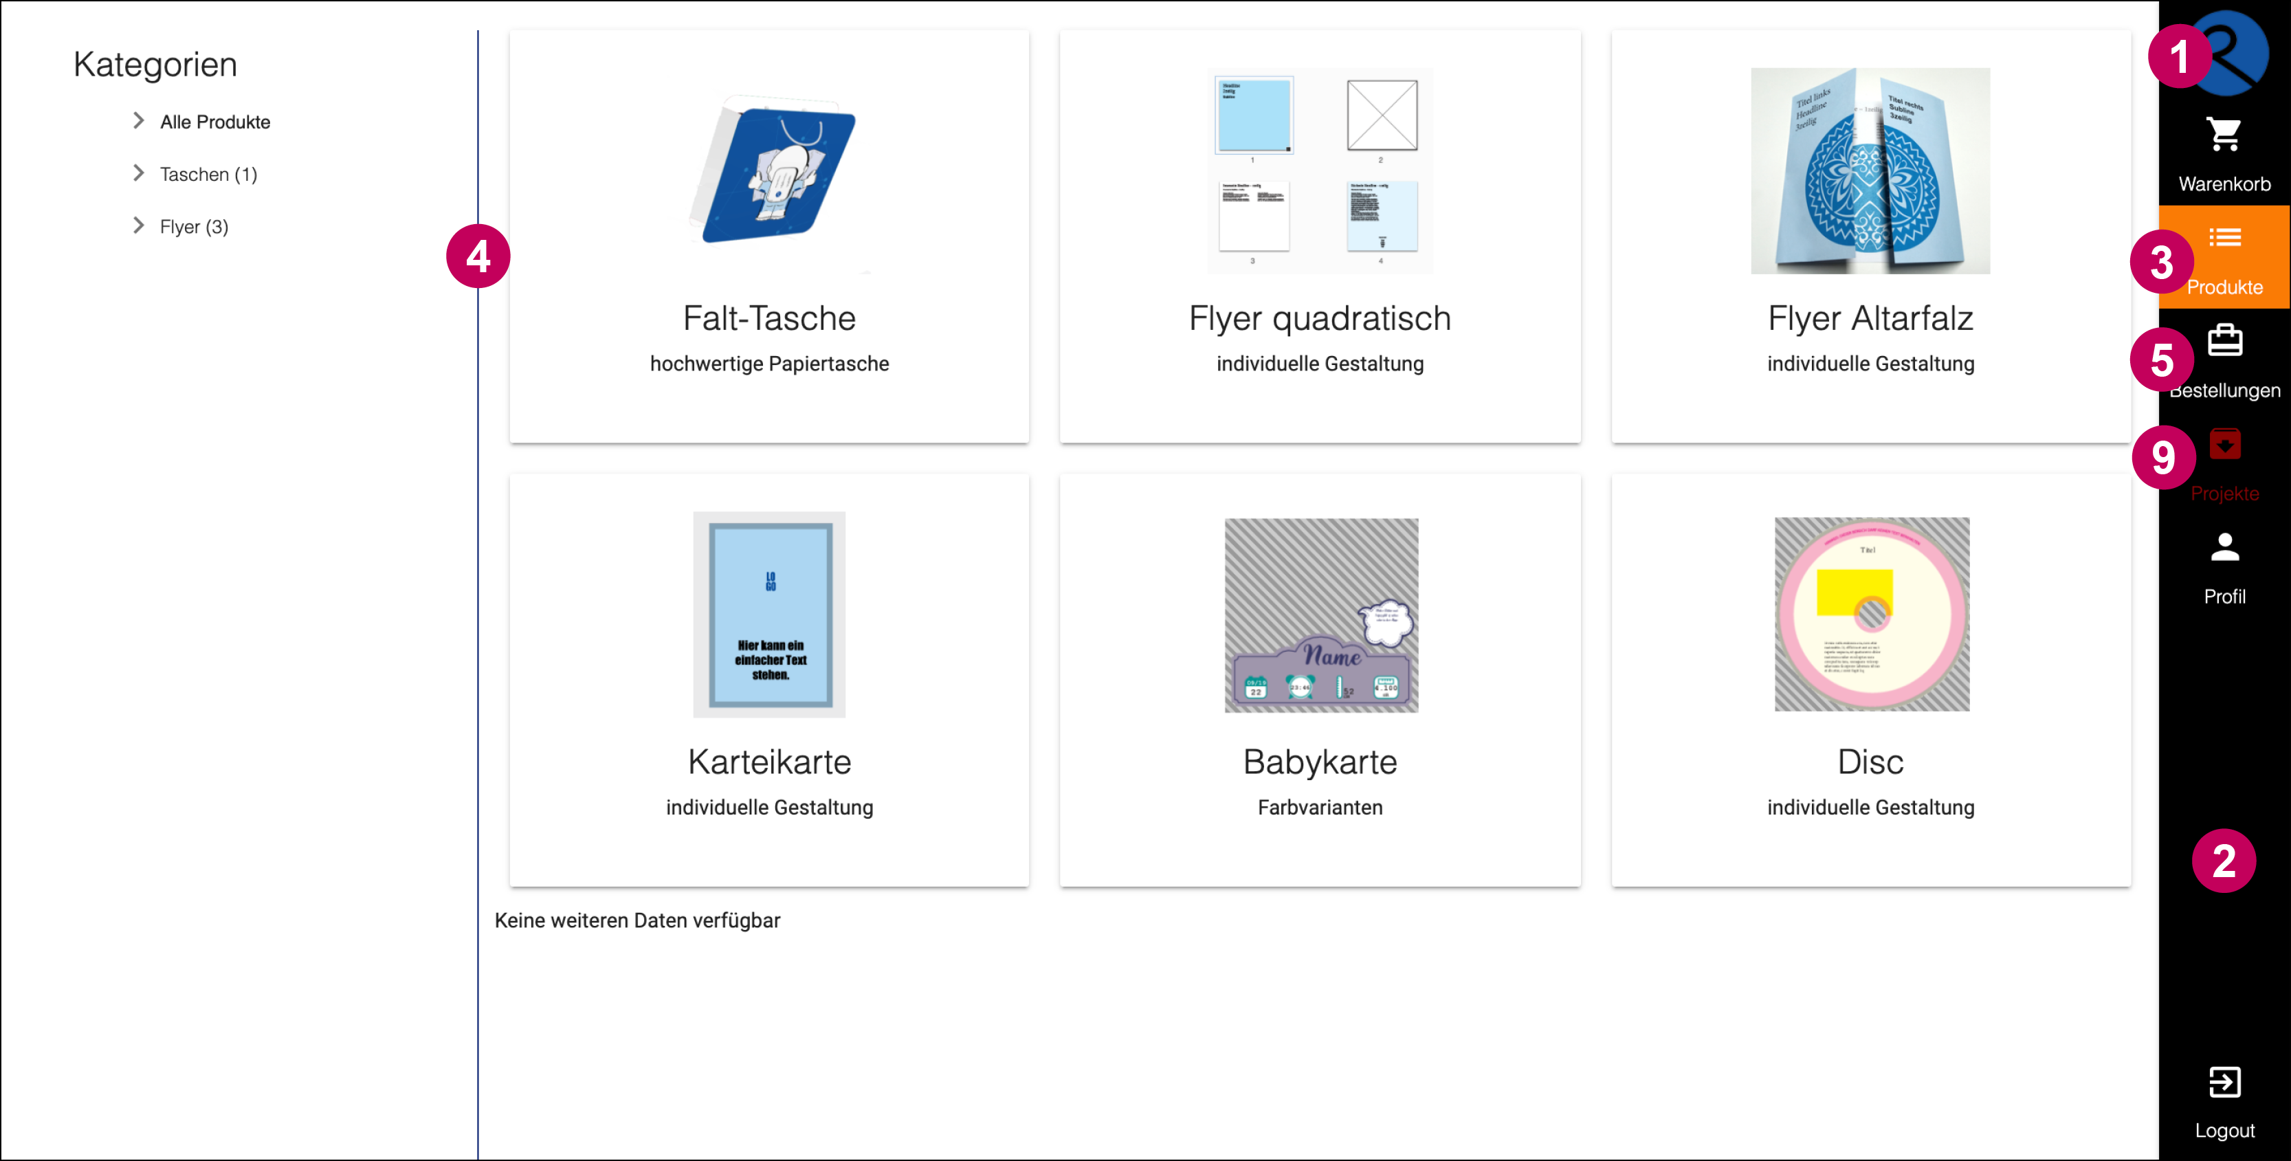
Task: Open the Flyer quadratisch product image
Action: coord(1320,170)
